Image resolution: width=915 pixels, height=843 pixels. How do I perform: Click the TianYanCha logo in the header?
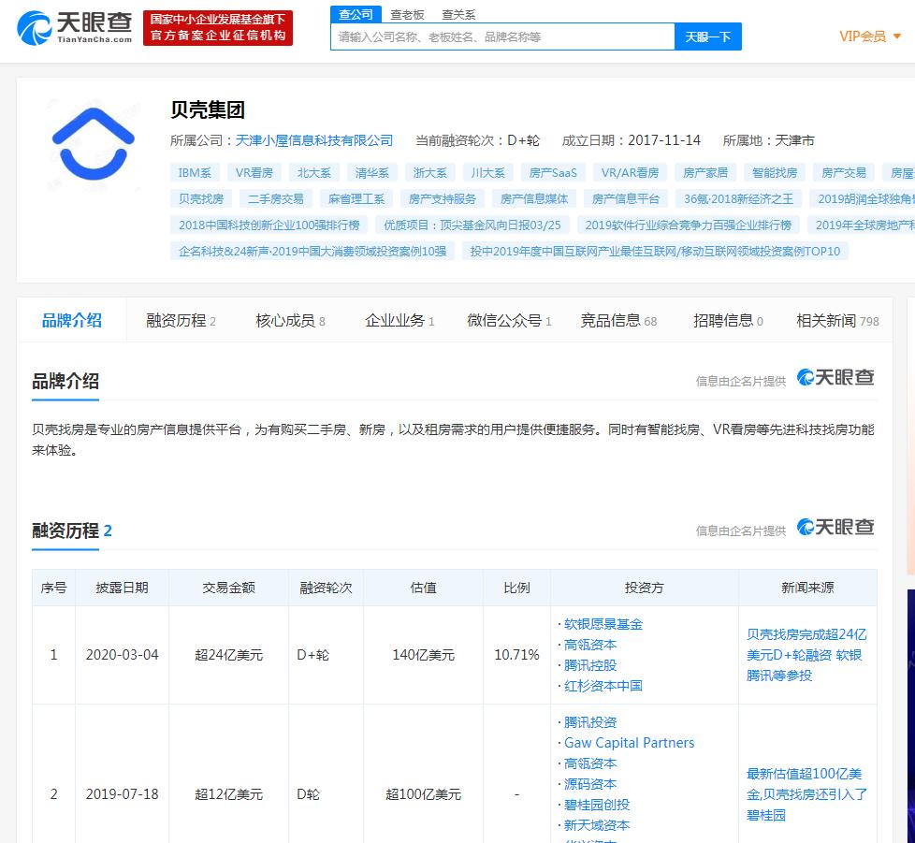click(x=75, y=27)
